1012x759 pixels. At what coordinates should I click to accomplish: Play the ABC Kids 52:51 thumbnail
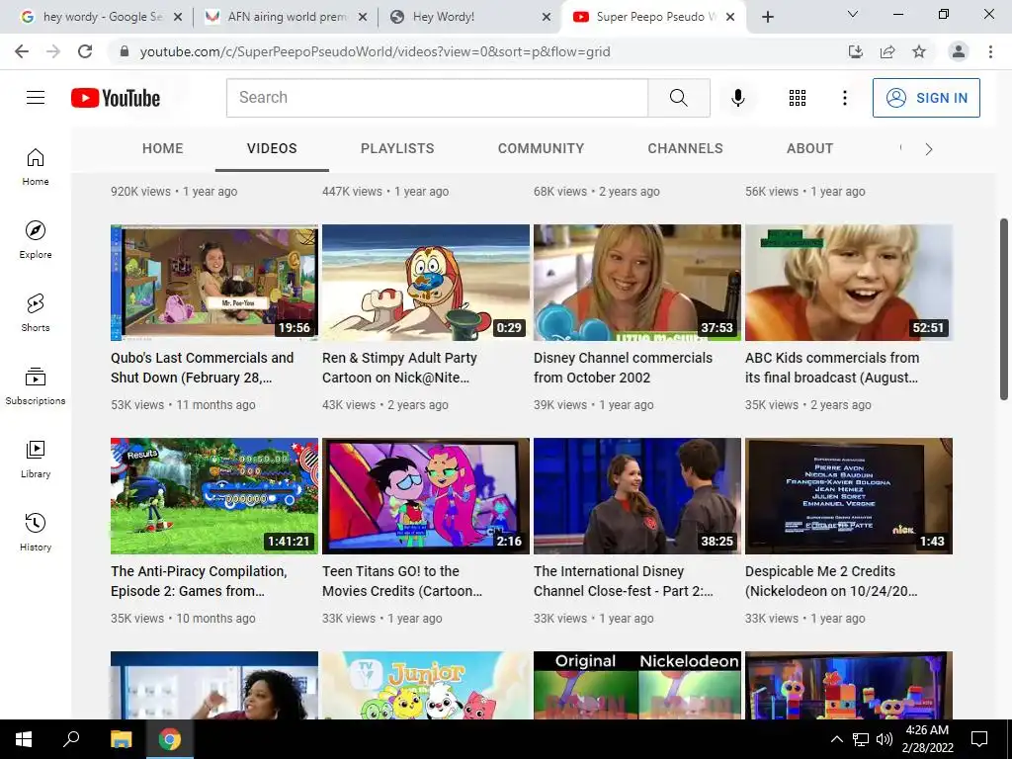[849, 283]
